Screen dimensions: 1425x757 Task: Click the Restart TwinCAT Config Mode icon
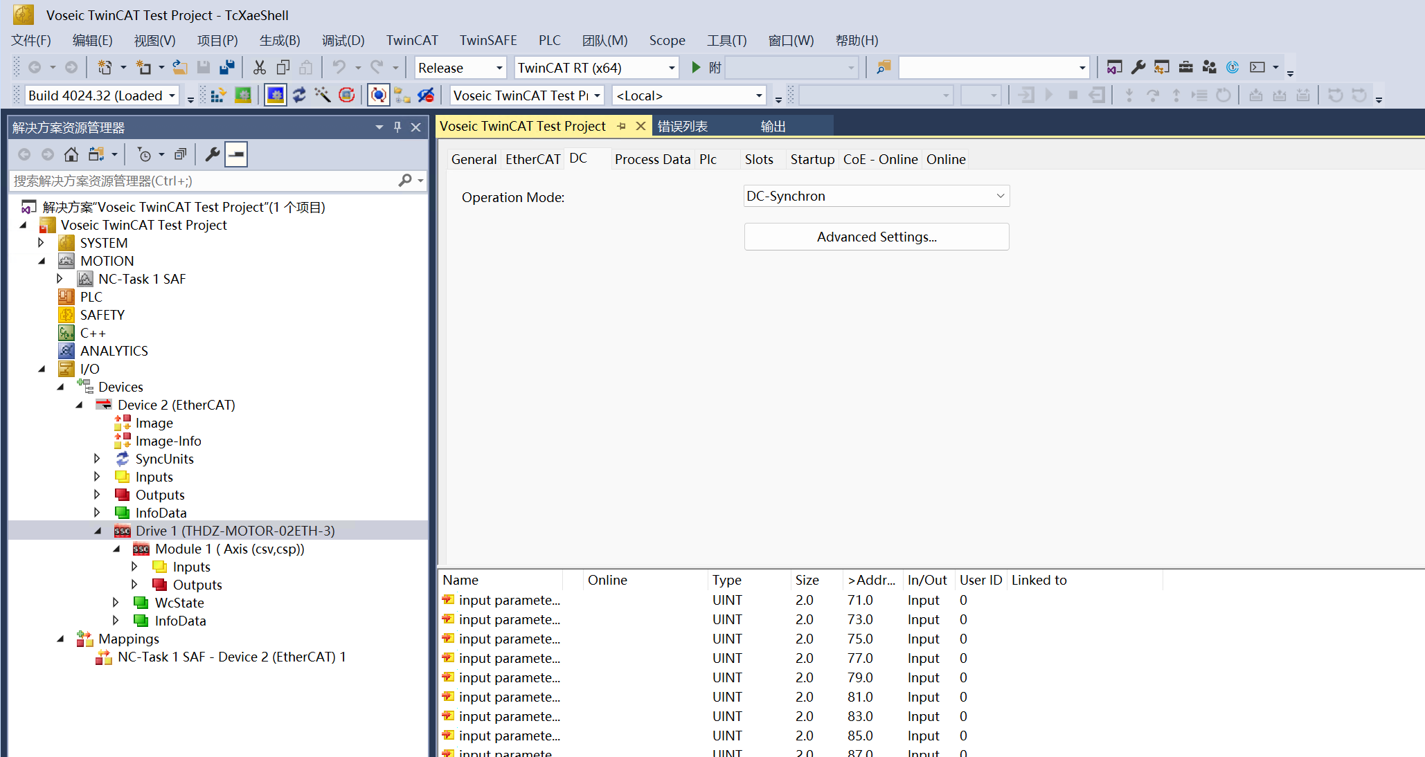coord(276,95)
